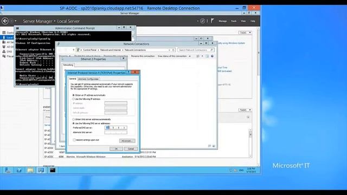Click the help icon in Network Connections toolbar
This screenshot has width=347, height=195.
click(x=212, y=56)
